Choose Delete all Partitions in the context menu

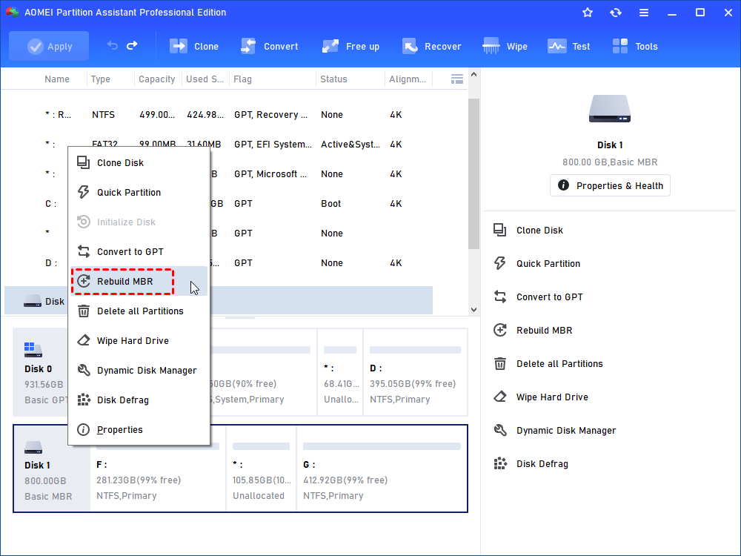(139, 311)
